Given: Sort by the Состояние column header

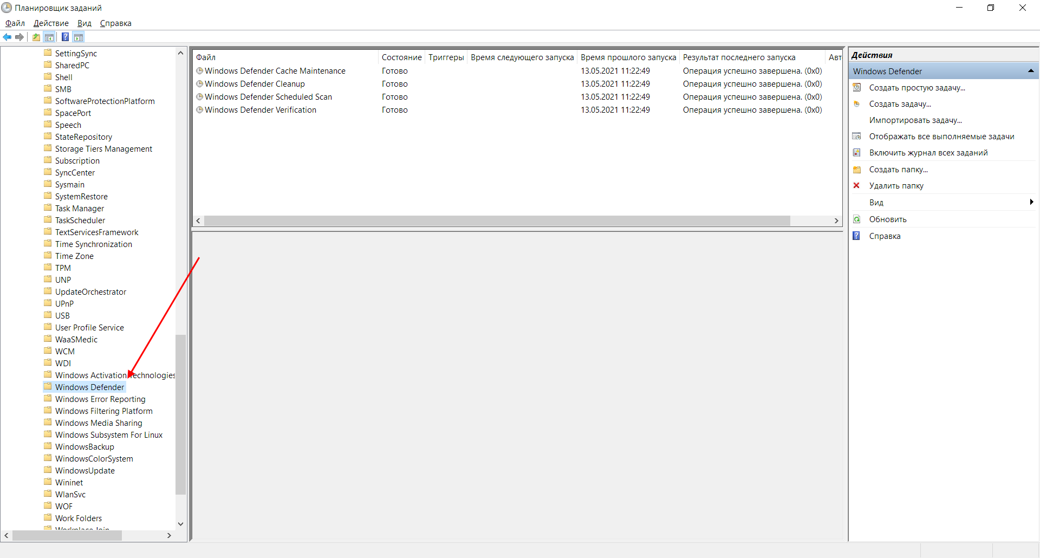Looking at the screenshot, I should click(401, 57).
